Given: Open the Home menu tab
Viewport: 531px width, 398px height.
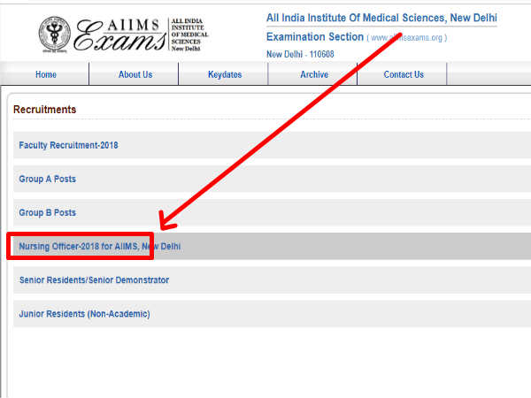Looking at the screenshot, I should pos(46,74).
